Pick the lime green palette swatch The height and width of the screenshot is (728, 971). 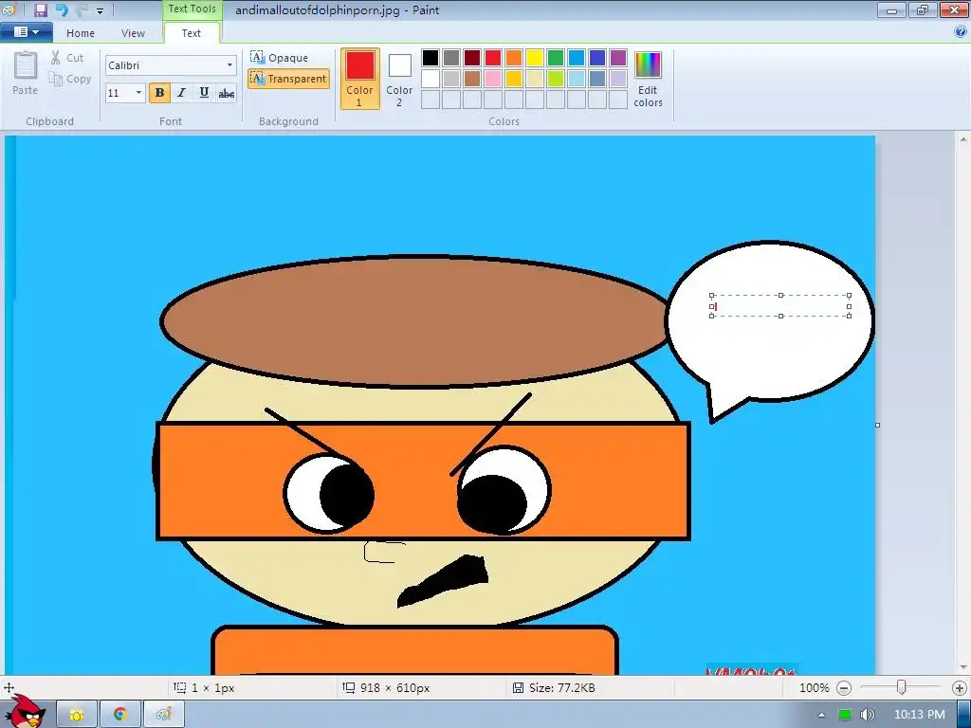pos(556,79)
